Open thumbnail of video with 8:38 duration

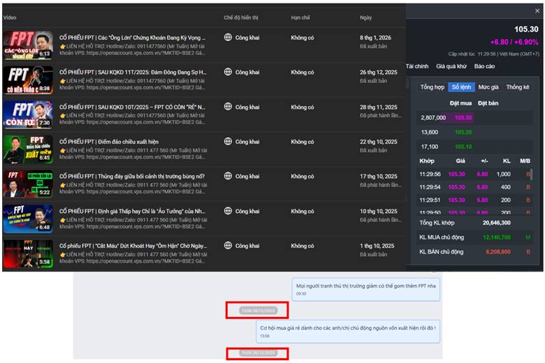coord(28,80)
